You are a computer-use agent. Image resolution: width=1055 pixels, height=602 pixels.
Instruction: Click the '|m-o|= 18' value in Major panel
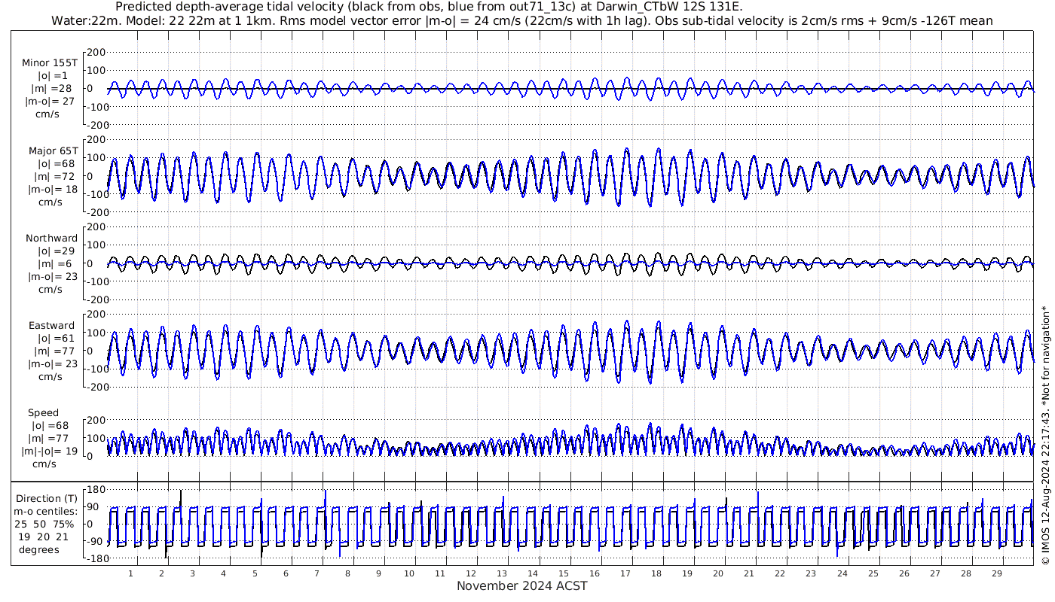click(53, 190)
